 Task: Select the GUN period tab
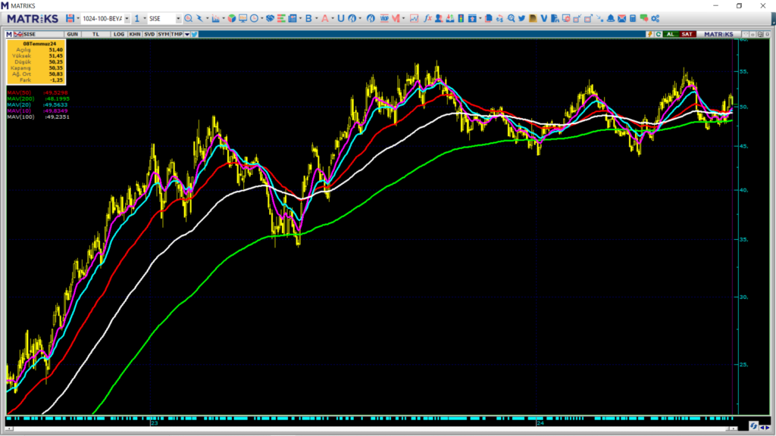click(x=73, y=34)
